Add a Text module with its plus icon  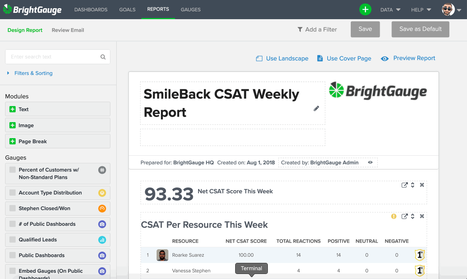tap(13, 109)
